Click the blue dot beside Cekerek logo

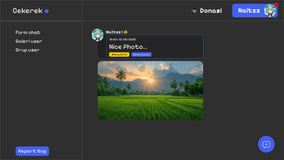47,11
